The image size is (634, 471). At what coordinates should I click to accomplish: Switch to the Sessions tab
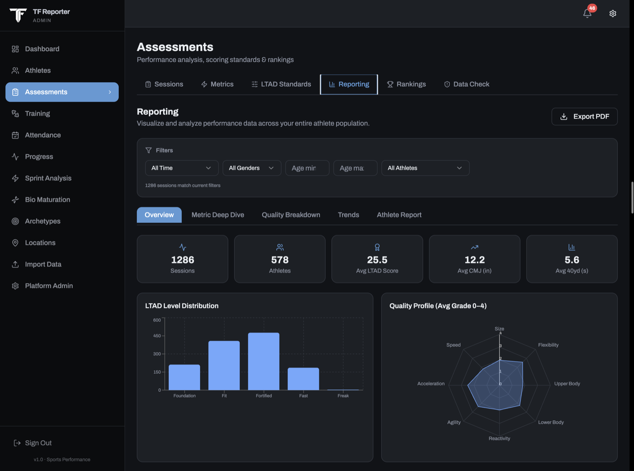pos(164,84)
